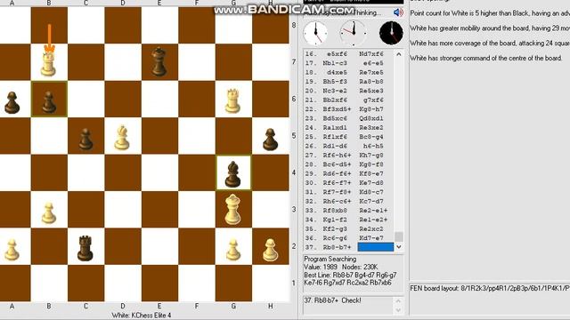Click the Value: 1989 readout
This screenshot has width=570, height=320.
pyautogui.click(x=321, y=267)
